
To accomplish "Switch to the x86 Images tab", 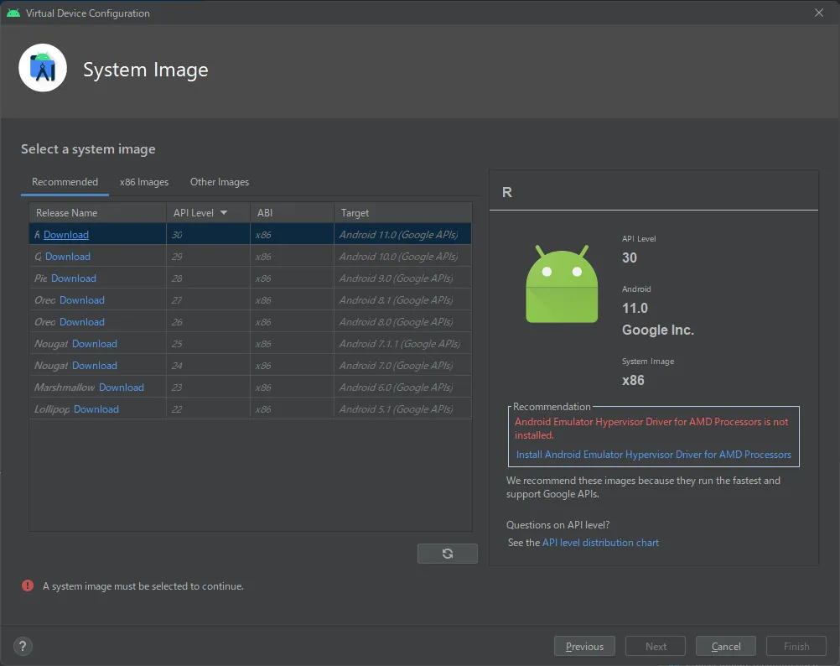I will [x=143, y=182].
